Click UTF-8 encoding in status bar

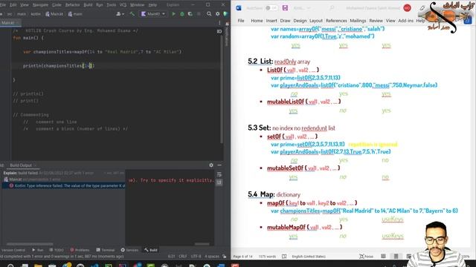click(196, 257)
